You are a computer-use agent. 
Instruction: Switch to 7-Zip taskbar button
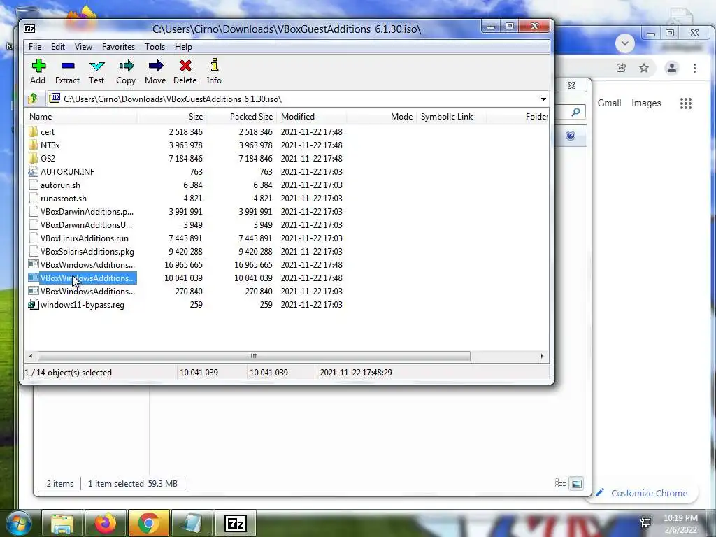pos(235,523)
